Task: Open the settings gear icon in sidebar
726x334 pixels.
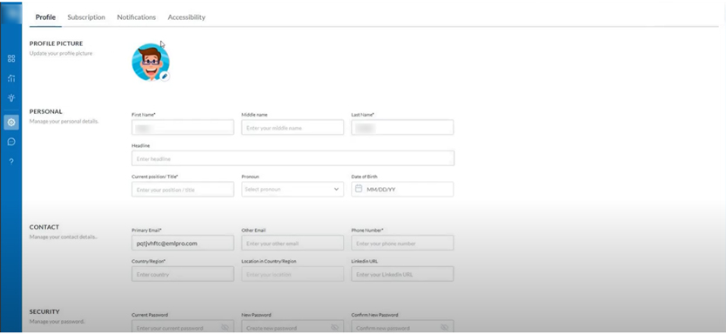Action: (11, 123)
